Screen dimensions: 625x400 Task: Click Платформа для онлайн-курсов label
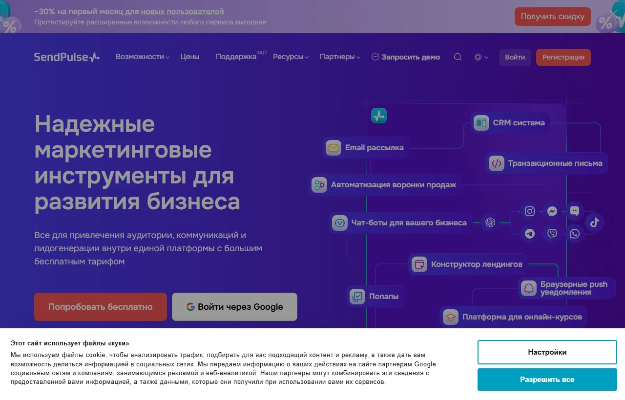522,317
